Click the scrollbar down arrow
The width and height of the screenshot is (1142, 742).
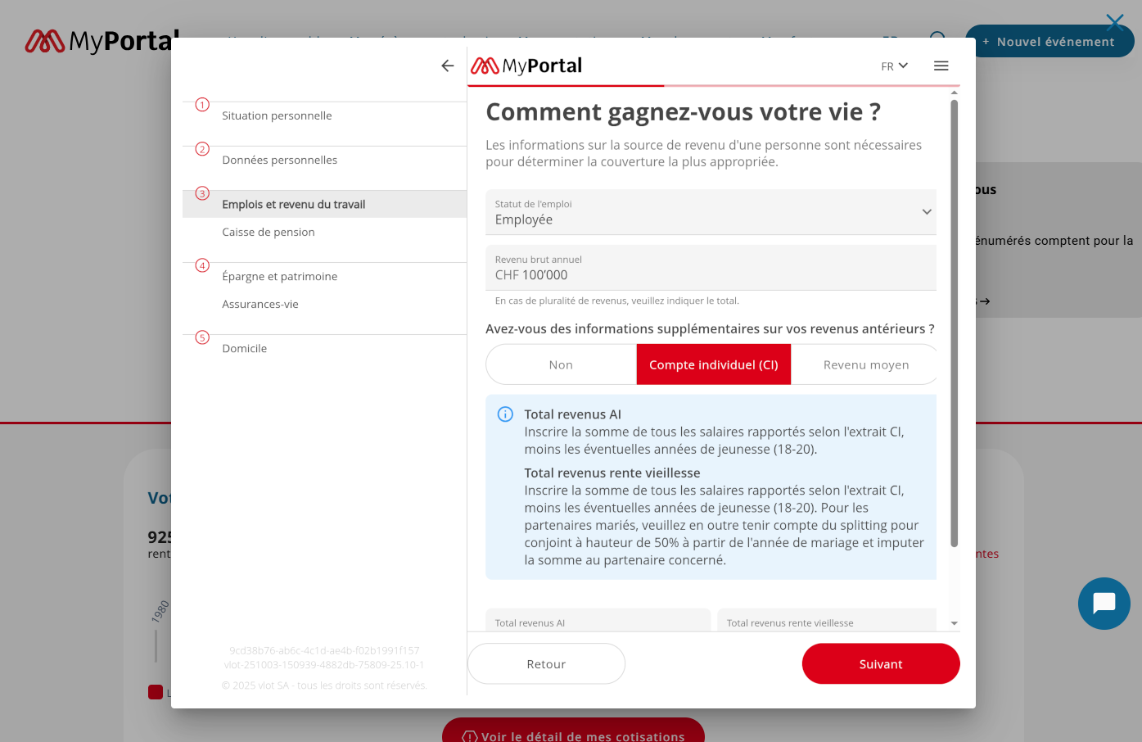(x=954, y=623)
